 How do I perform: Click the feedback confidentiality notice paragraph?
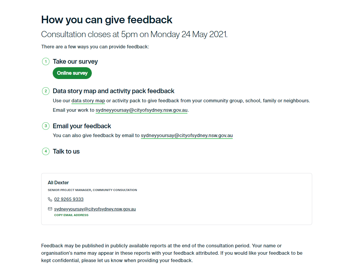pyautogui.click(x=172, y=253)
